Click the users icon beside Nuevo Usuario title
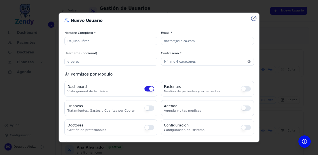The image size is (318, 155). point(67,20)
